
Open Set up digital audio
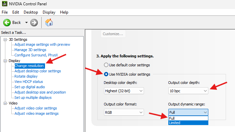click(30, 87)
